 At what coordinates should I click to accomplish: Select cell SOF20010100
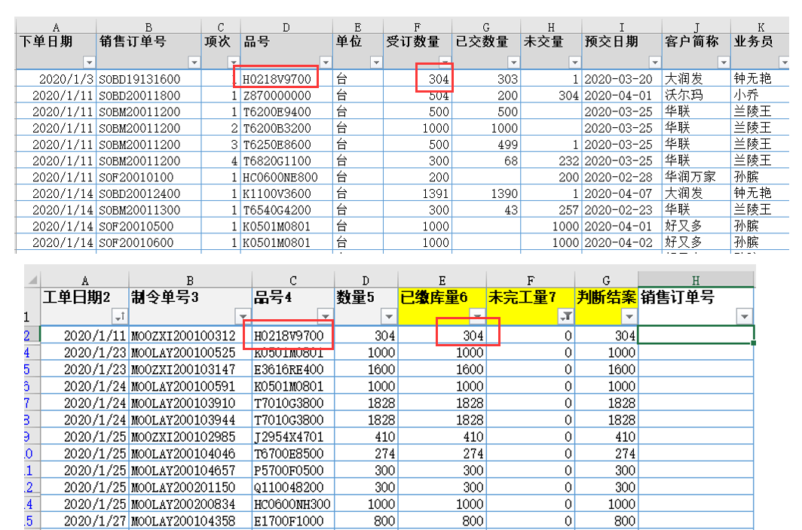[148, 177]
